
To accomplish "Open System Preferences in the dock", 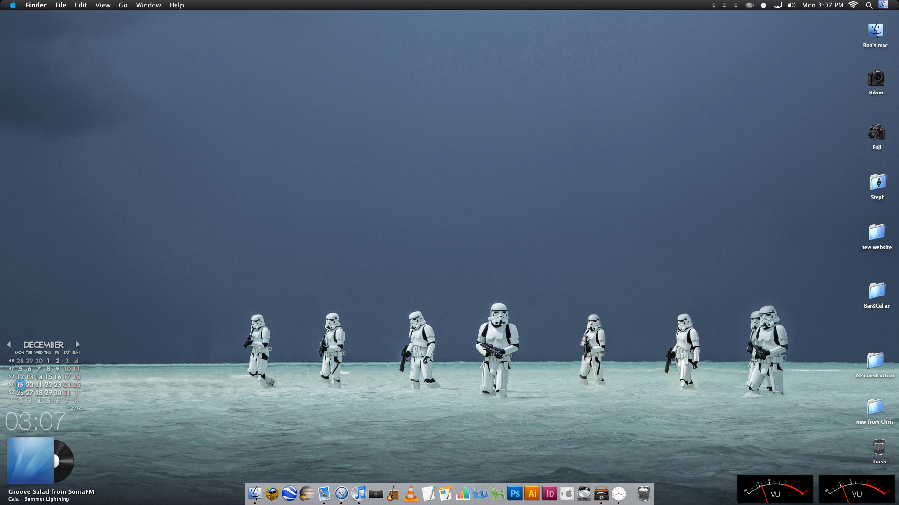I will click(x=567, y=493).
